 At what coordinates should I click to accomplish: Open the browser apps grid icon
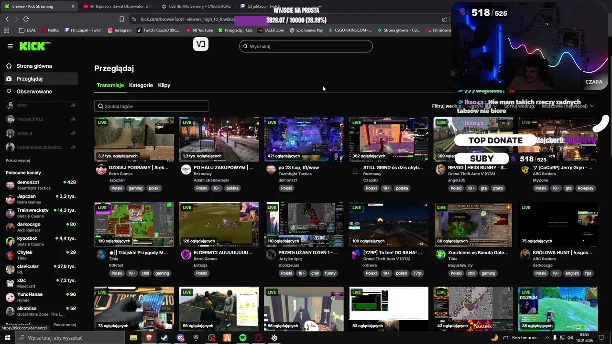point(6,30)
